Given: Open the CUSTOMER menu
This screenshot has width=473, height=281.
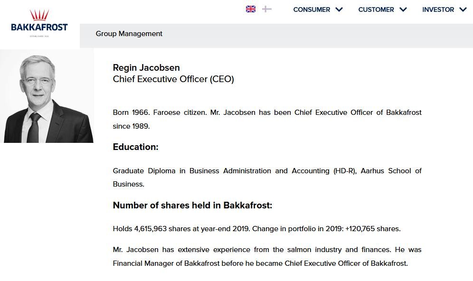Looking at the screenshot, I should click(376, 9).
